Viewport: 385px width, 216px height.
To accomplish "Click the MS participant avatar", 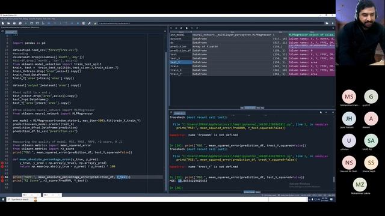I will point(349,97).
